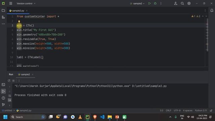This screenshot has width=215, height=121.
Task: Toggle scroll to end in console
Action: point(10,100)
